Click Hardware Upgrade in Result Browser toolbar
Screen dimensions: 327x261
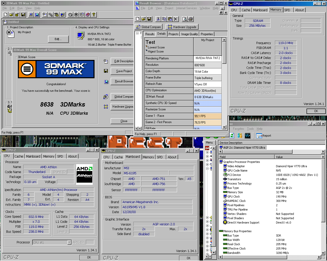coord(182,27)
